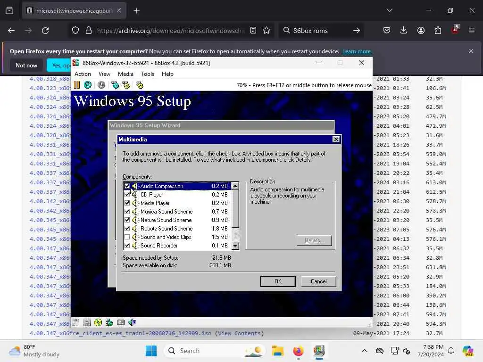
Task: Go back in Firefox history
Action: coord(11,31)
